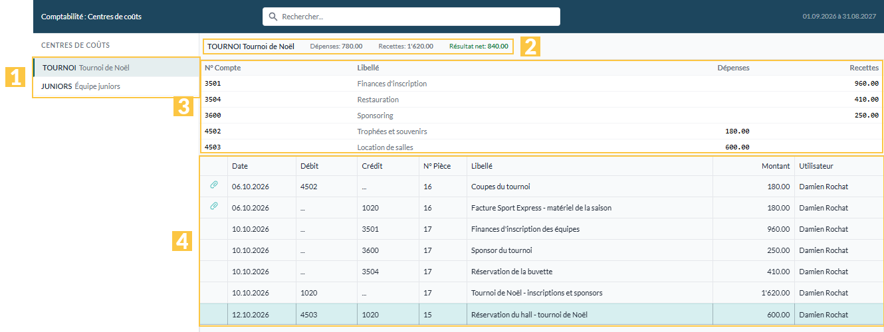Click Dépenses: 780.00 in summary bar

336,46
